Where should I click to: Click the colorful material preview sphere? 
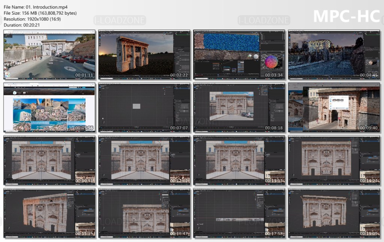coord(271,62)
